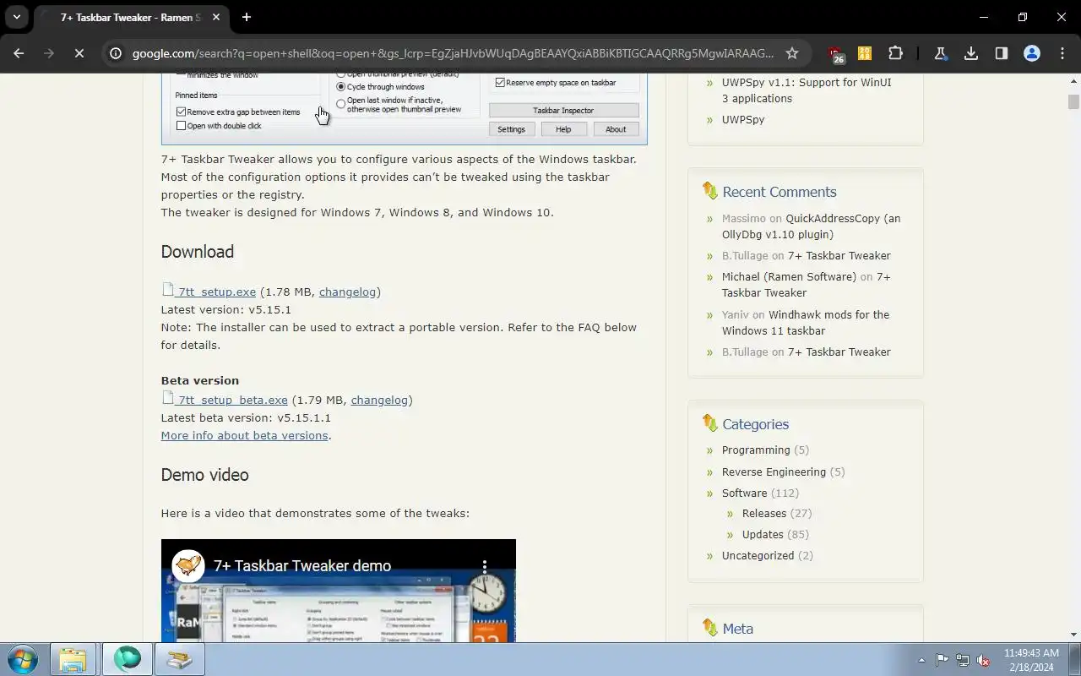
Task: Close the 7+ Taskbar Tweaker tab
Action: 216,17
